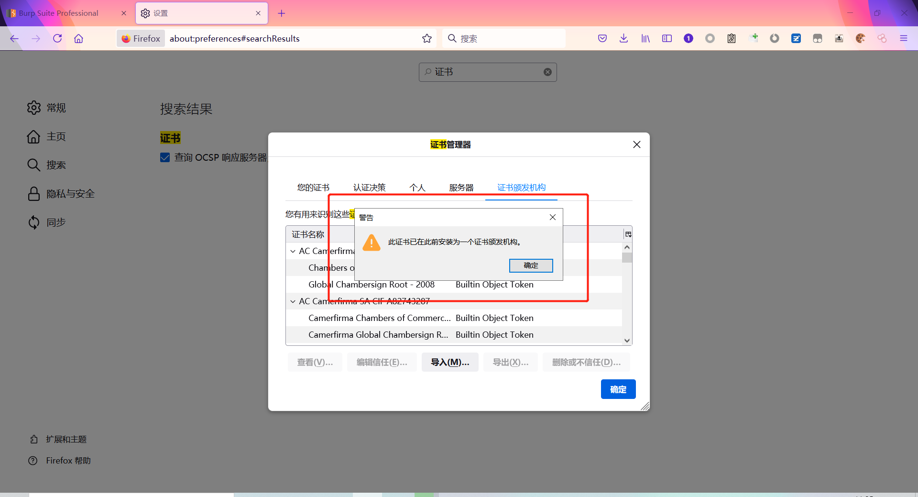Click certificate list scroll up arrow
This screenshot has height=497, width=918.
627,247
